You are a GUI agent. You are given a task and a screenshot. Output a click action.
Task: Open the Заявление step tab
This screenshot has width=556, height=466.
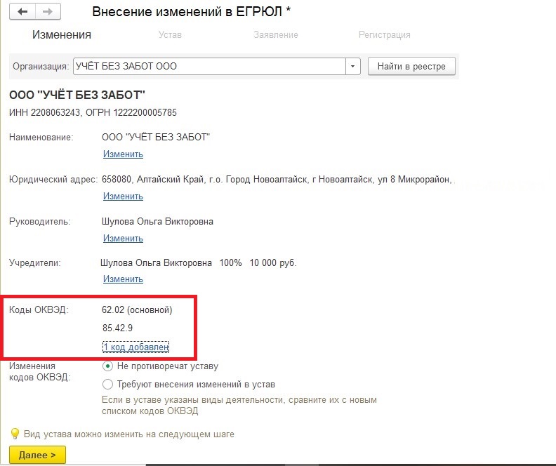click(275, 34)
